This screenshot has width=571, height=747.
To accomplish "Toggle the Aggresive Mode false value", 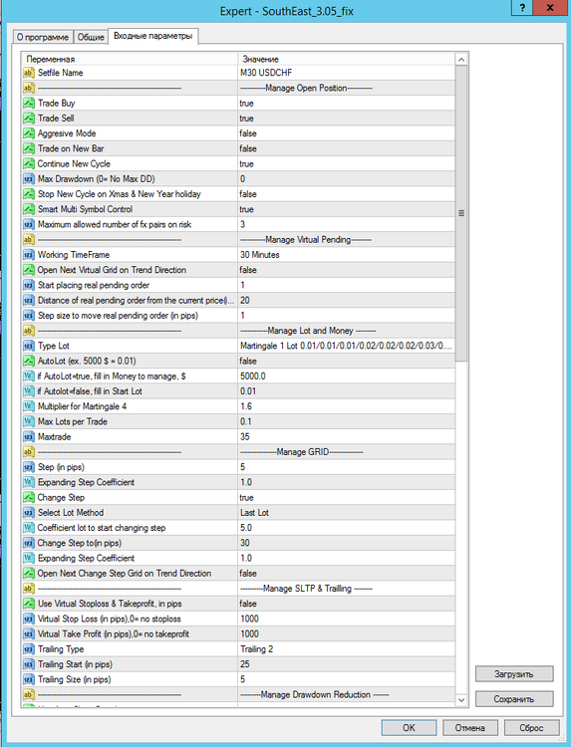I will coord(346,133).
